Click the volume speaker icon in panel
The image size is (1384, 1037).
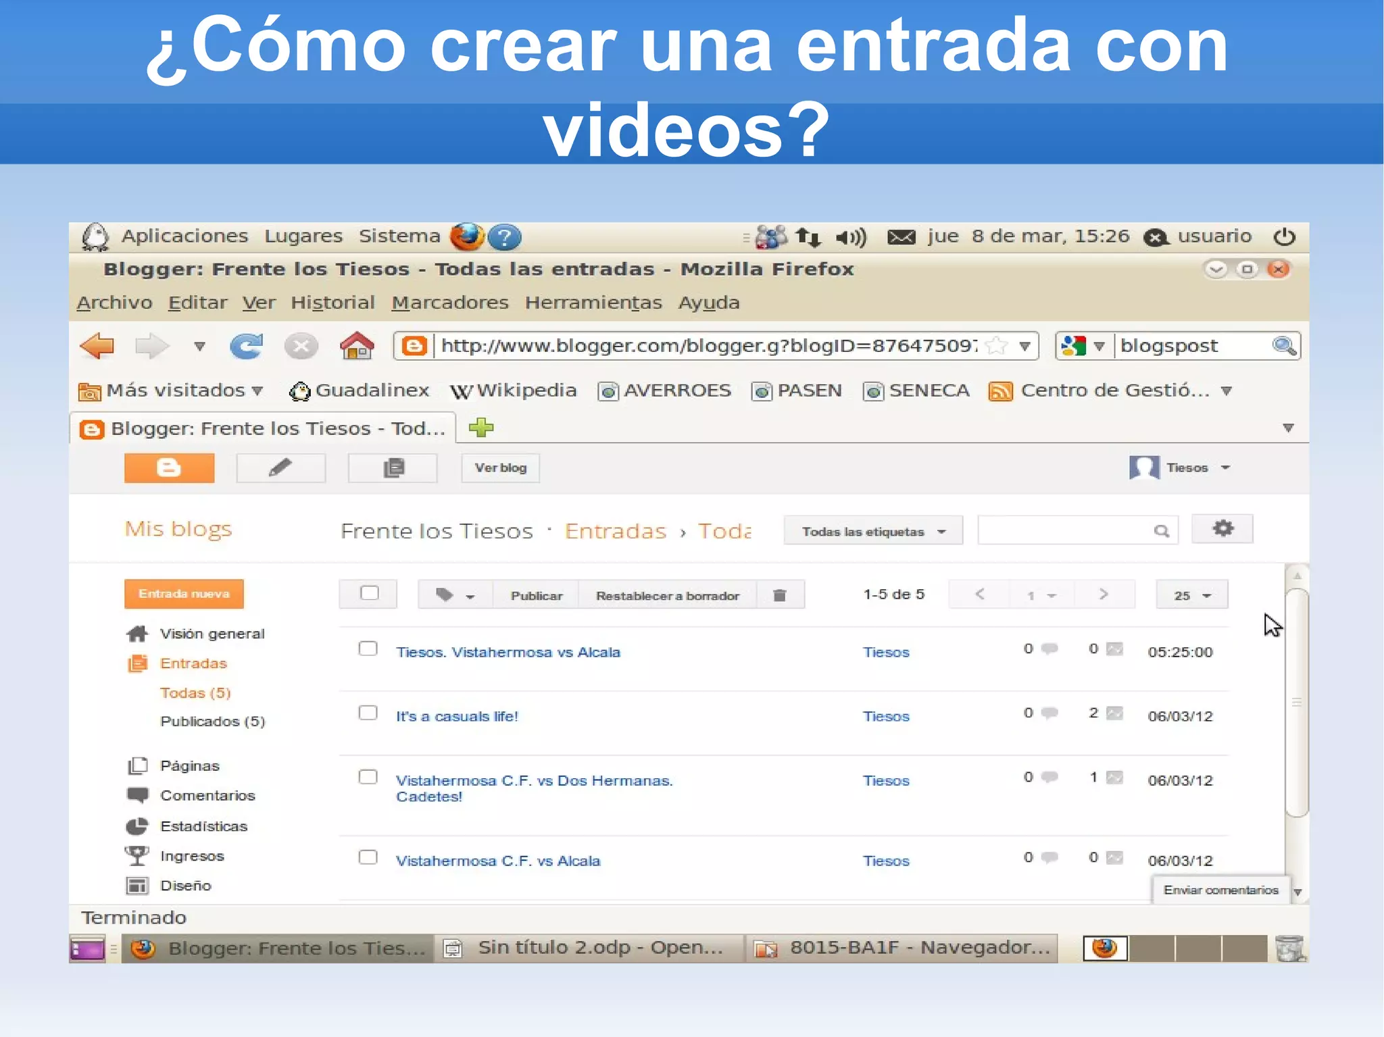(851, 237)
